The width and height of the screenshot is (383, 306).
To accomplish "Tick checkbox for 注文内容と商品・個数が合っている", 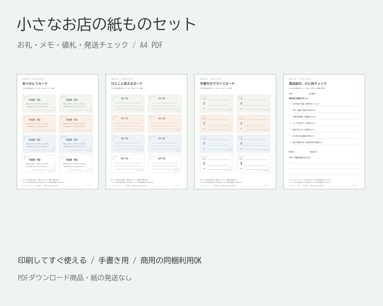I will (290, 104).
